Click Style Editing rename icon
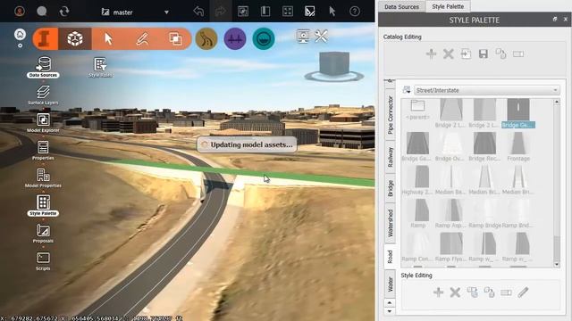The height and width of the screenshot is (321, 572). (506, 292)
